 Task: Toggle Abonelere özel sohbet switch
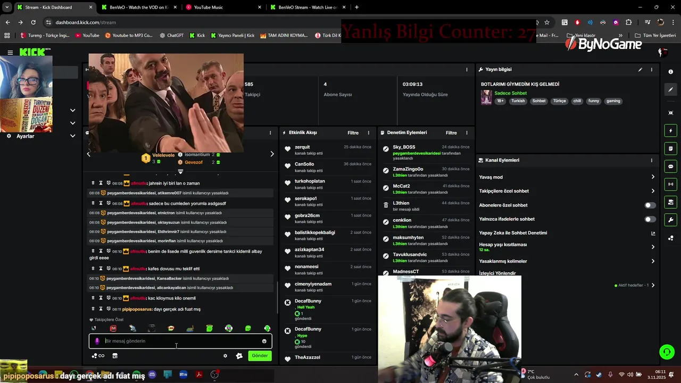pos(650,205)
